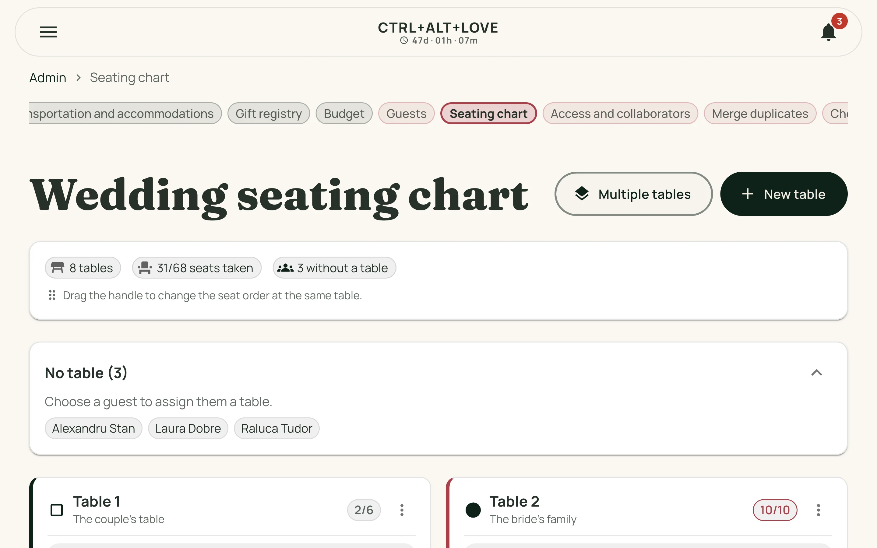Click Seating chart breadcrumb text
The image size is (877, 548).
pos(129,78)
